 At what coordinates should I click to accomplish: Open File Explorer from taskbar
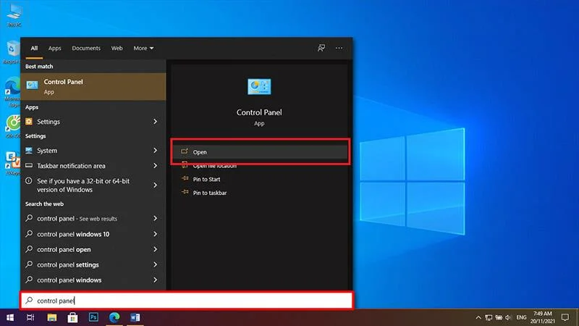tap(51, 317)
